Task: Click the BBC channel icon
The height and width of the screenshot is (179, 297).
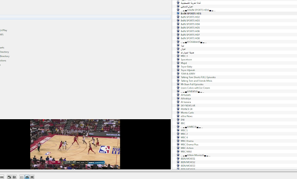Action: (178, 123)
